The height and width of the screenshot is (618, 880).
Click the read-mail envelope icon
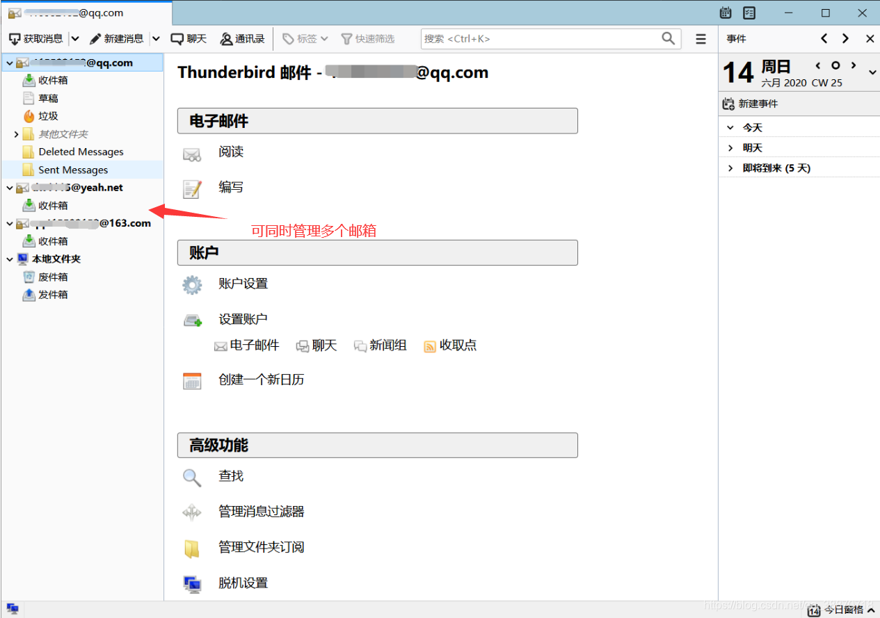(192, 154)
